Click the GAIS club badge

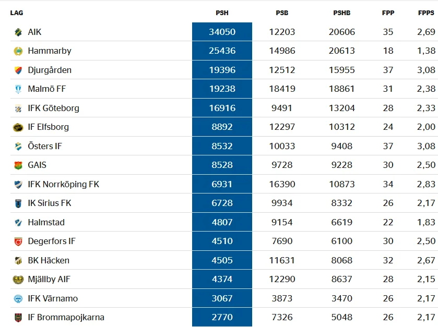[18, 165]
